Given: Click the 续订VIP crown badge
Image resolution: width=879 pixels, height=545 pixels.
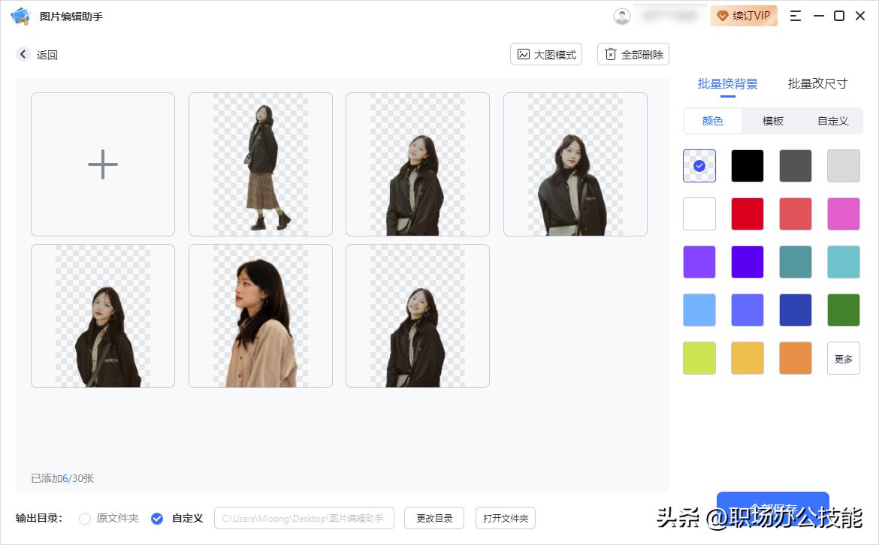Looking at the screenshot, I should pos(743,15).
